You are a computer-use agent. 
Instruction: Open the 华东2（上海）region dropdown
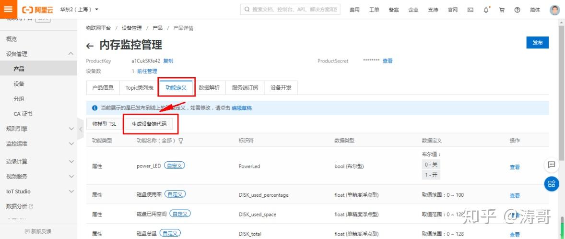click(79, 10)
